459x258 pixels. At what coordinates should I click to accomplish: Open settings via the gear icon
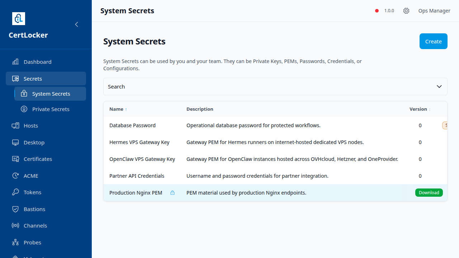pos(406,11)
